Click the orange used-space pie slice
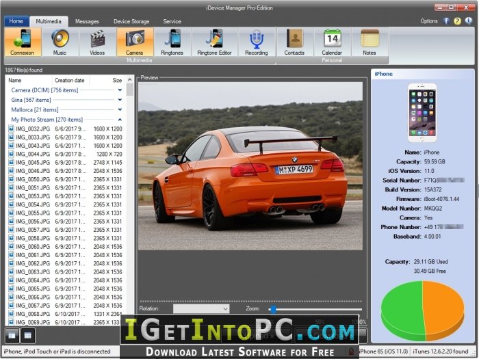Viewport: 479px width, 359px height. (x=443, y=308)
